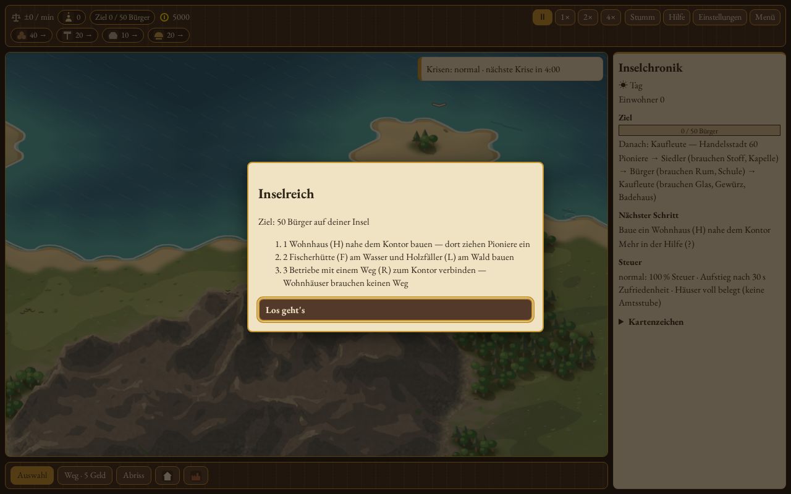Click the 'Ziel 0 / 50 Bürger' goal pill
791x494 pixels.
(x=122, y=17)
